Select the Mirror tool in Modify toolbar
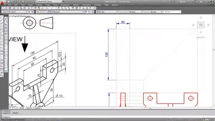The height and width of the screenshot is (121, 215). (x=6, y=25)
